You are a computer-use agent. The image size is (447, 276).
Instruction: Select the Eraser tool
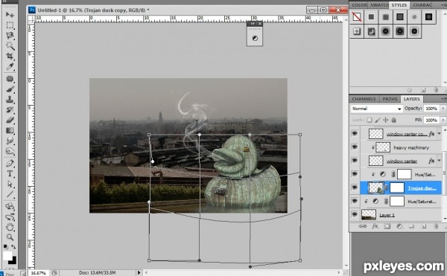[x=10, y=120]
